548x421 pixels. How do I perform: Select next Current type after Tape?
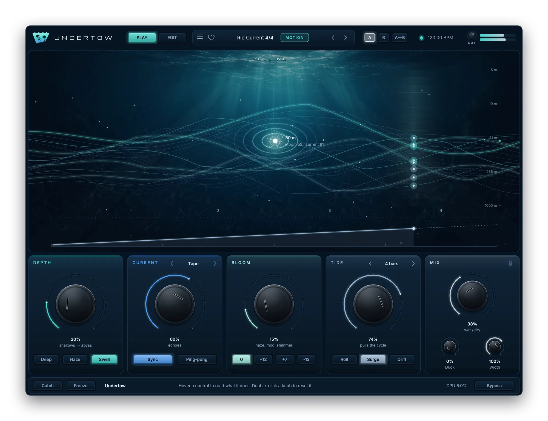pyautogui.click(x=215, y=263)
